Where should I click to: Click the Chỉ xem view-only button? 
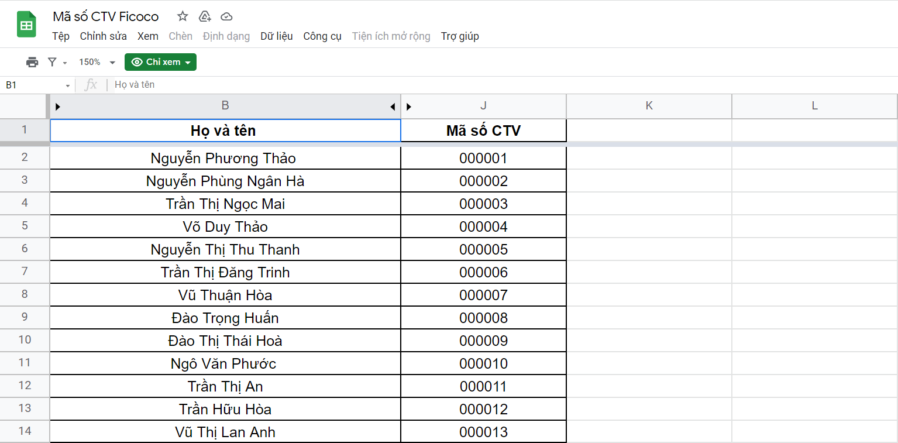[x=160, y=62]
